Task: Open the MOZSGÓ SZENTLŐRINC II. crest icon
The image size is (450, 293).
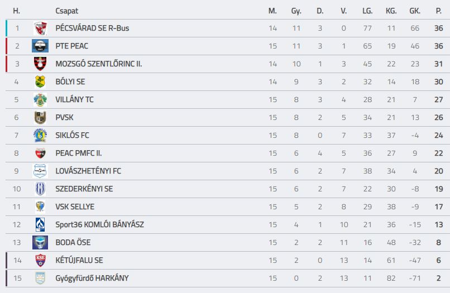Action: [40, 64]
